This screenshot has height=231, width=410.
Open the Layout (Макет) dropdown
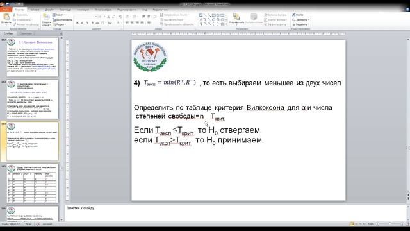click(x=59, y=15)
